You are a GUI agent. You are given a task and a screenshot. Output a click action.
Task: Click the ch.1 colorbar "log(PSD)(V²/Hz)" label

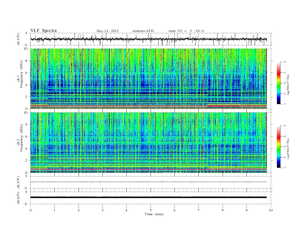[x=289, y=85]
